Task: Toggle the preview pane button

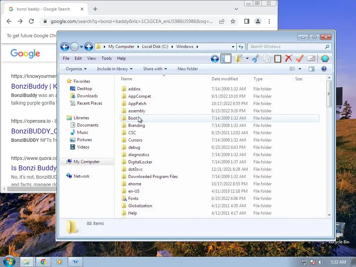Action: pos(311,69)
